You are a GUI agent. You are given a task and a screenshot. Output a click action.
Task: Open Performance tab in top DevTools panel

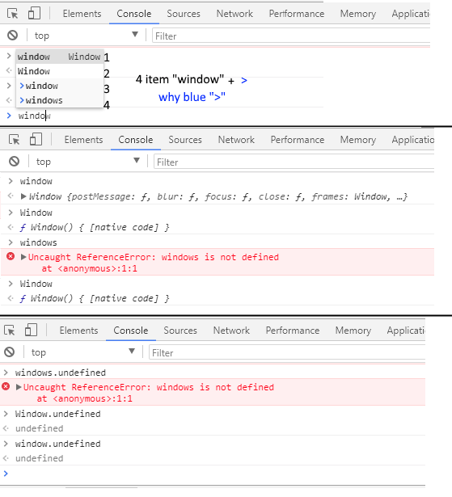297,14
